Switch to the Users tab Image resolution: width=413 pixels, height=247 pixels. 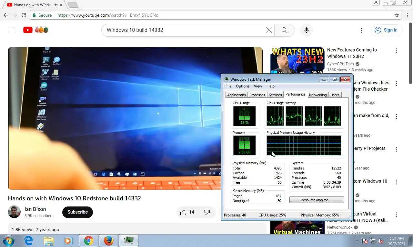335,95
